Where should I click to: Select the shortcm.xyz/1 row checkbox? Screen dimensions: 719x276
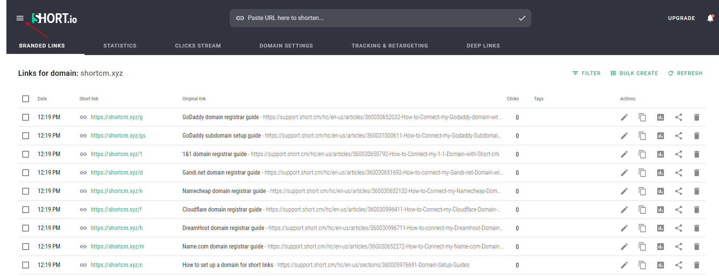[x=26, y=154]
